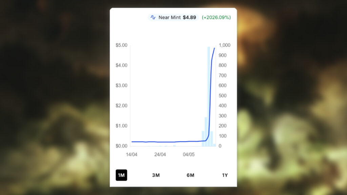The width and height of the screenshot is (347, 195).
Task: Click the $2.00 price axis label
Action: tap(121, 106)
